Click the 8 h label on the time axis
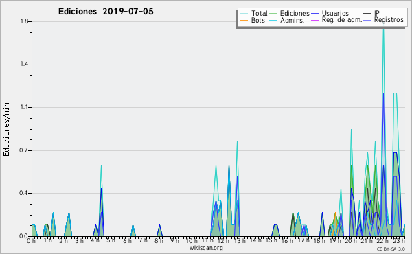 coord(159,241)
